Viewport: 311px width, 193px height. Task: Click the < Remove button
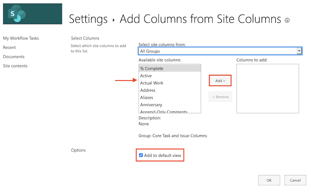pos(220,97)
